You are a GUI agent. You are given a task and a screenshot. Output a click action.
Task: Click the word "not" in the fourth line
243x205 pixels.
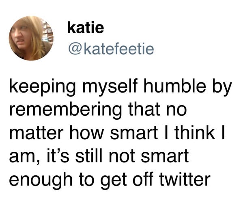[122, 156]
